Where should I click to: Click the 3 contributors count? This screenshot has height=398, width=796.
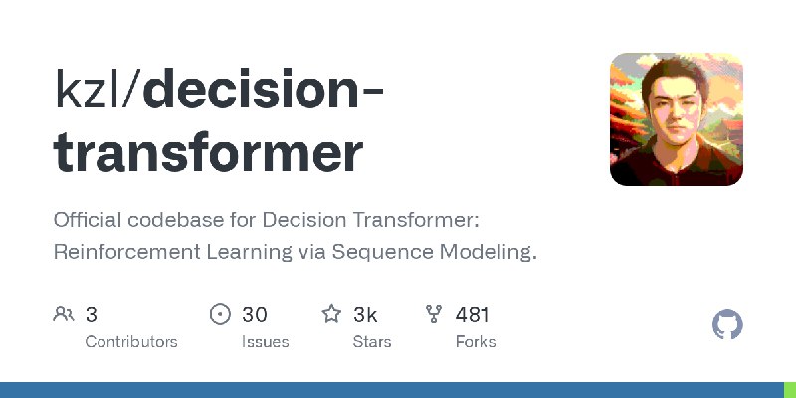tap(91, 315)
